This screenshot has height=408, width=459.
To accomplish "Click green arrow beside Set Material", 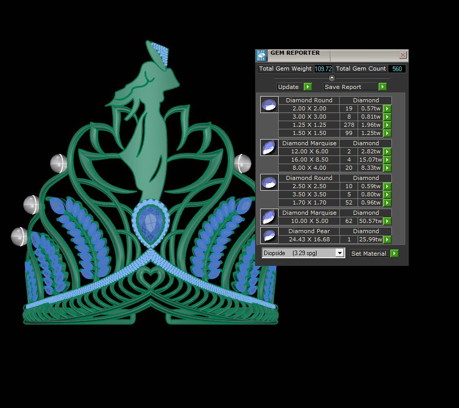I will pos(394,254).
